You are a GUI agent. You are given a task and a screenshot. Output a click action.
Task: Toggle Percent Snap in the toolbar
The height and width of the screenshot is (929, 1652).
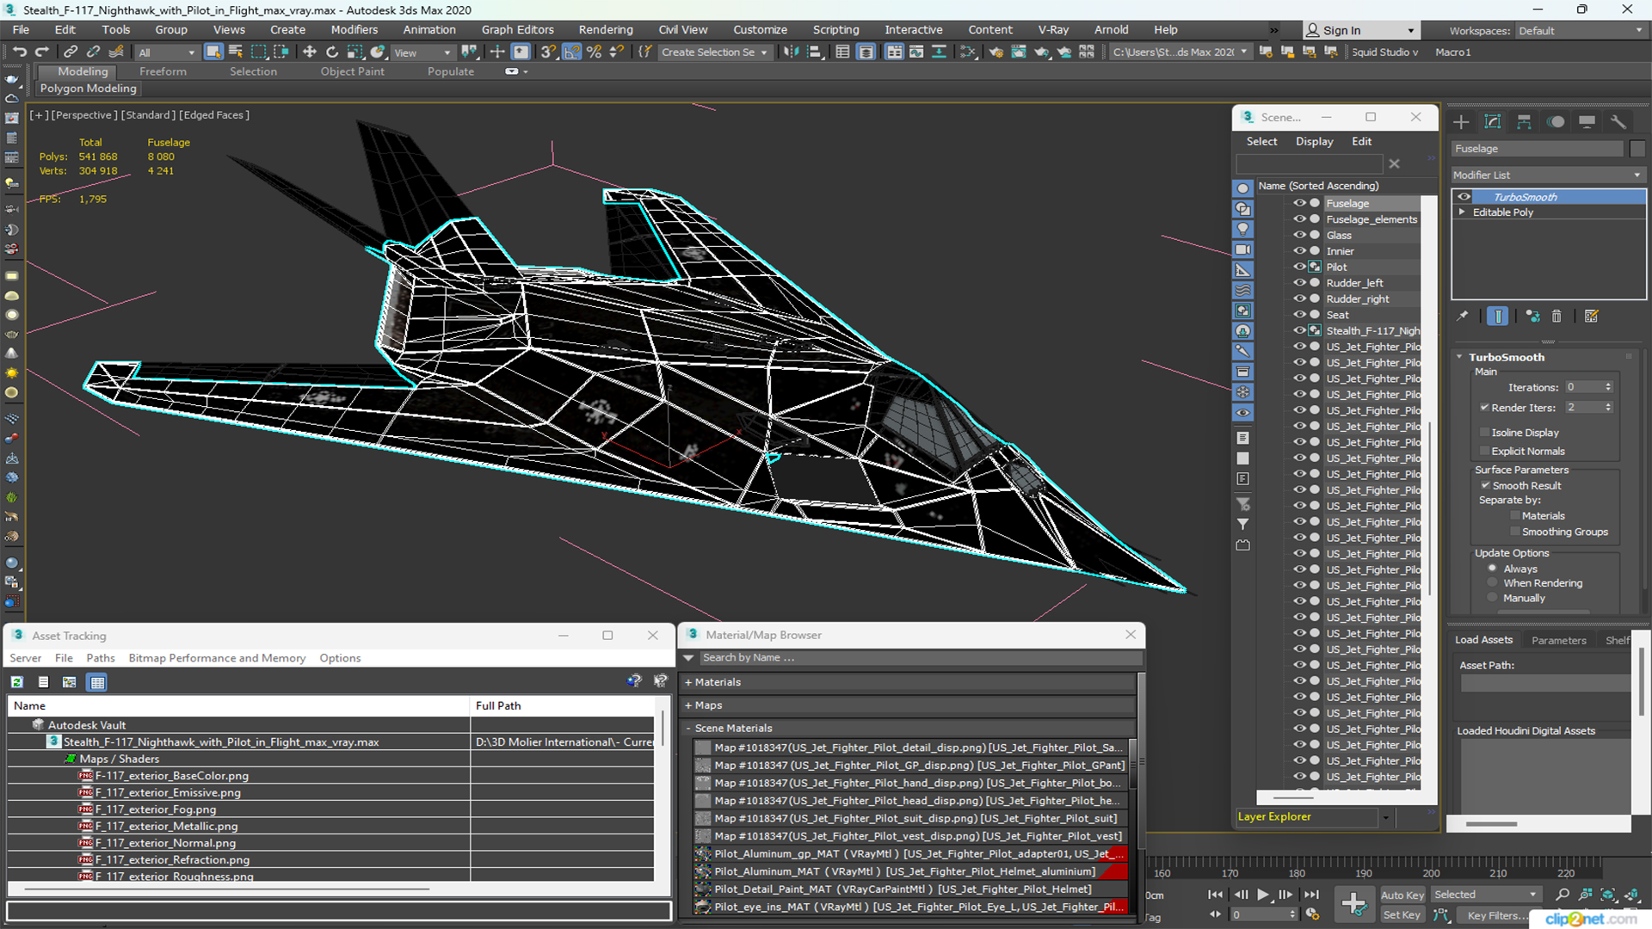coord(594,52)
